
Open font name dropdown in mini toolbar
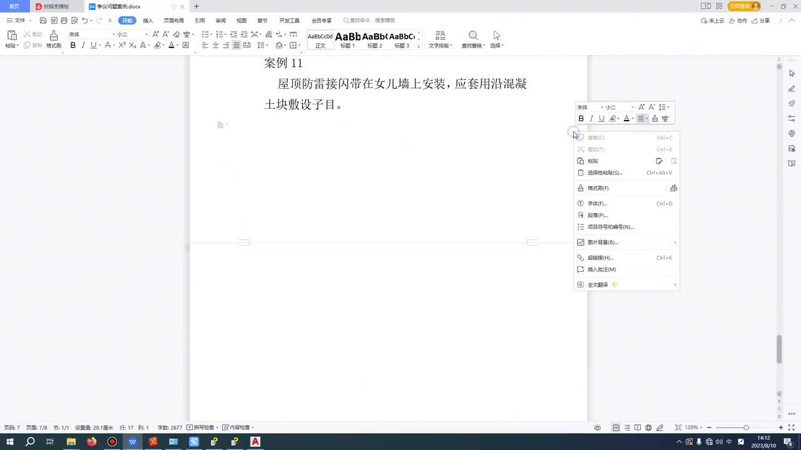[x=602, y=107]
